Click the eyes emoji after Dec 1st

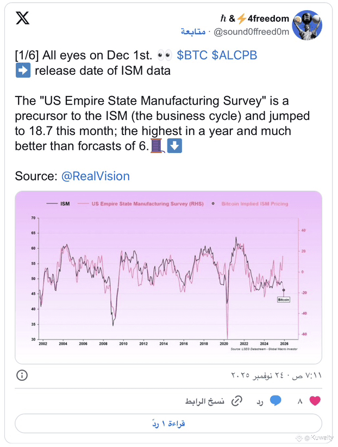[x=164, y=55]
